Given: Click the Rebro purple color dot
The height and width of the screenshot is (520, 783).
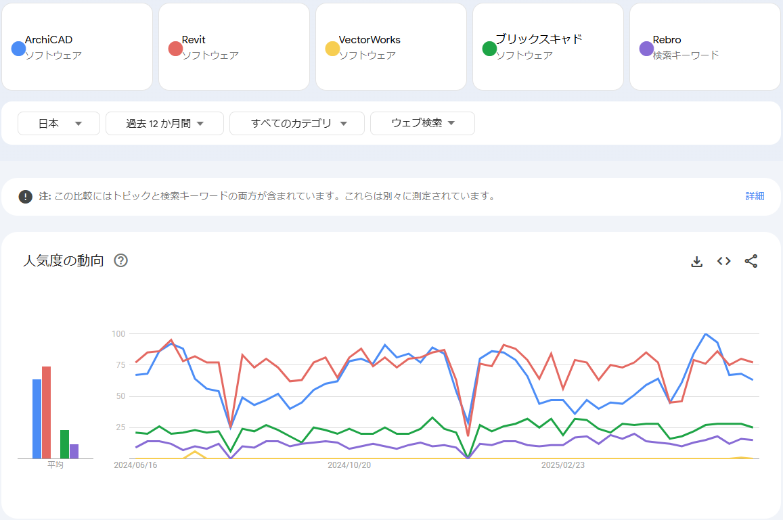Looking at the screenshot, I should tap(646, 49).
